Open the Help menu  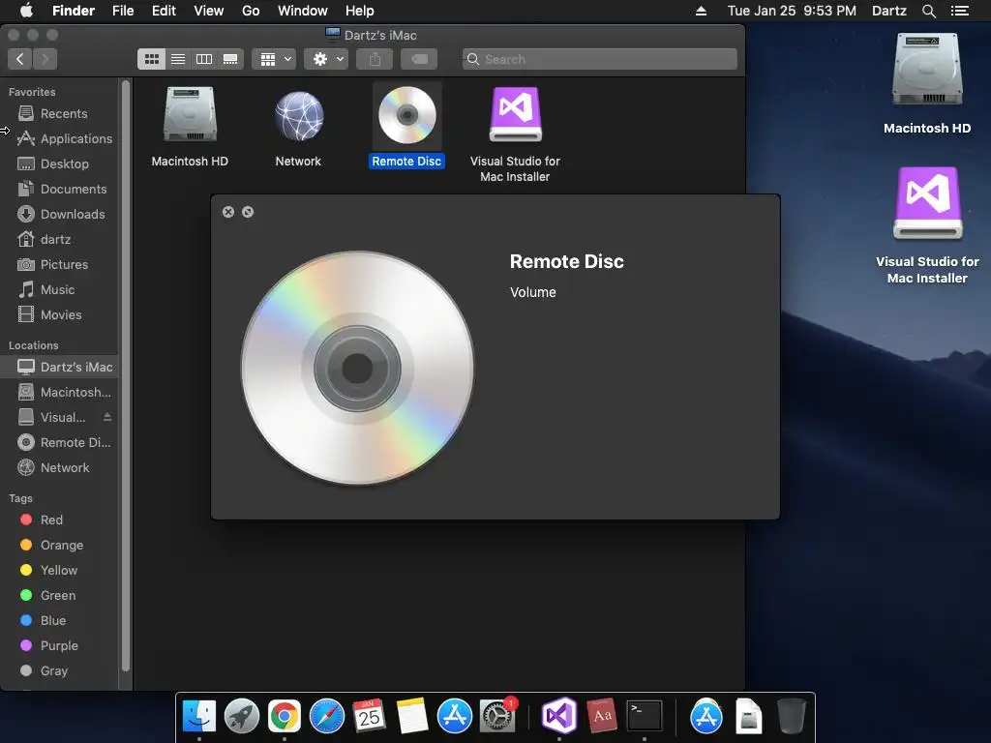pos(360,11)
